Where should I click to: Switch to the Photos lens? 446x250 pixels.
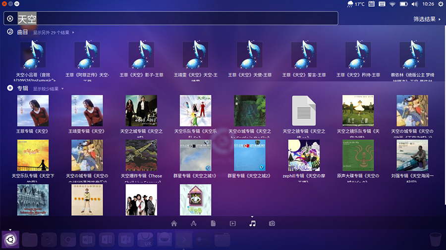tap(272, 224)
